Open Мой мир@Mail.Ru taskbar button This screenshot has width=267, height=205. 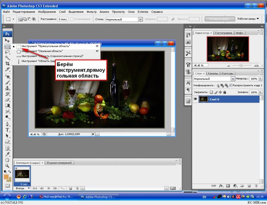pyautogui.click(x=57, y=197)
